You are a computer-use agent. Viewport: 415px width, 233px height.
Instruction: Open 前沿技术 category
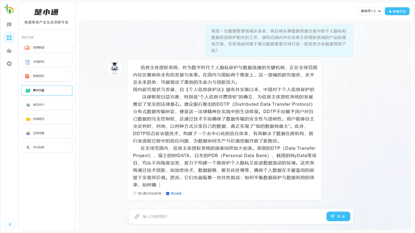tap(47, 105)
